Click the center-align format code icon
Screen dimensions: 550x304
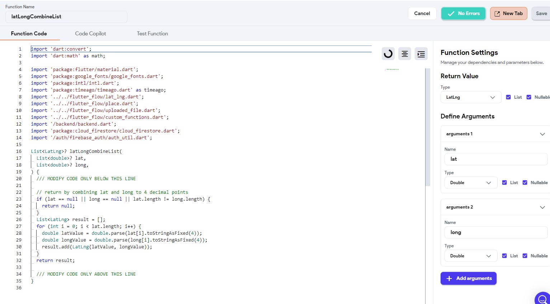(405, 54)
